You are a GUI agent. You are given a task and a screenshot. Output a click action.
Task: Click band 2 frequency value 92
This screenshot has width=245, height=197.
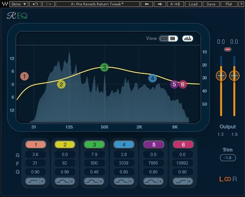[65, 163]
